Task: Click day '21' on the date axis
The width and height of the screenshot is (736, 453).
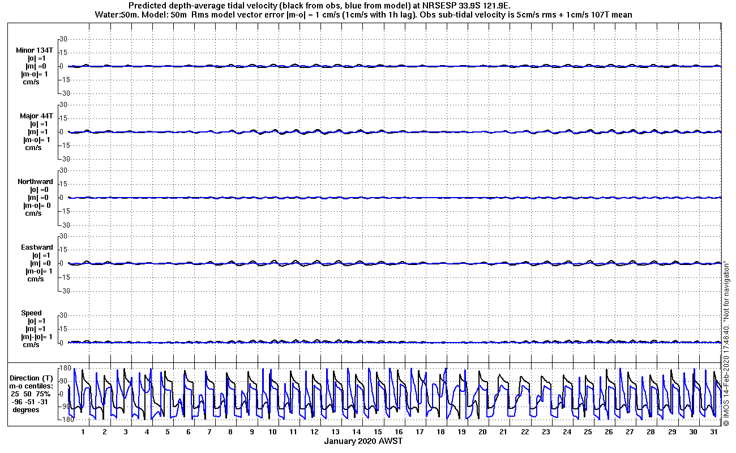Action: (504, 432)
